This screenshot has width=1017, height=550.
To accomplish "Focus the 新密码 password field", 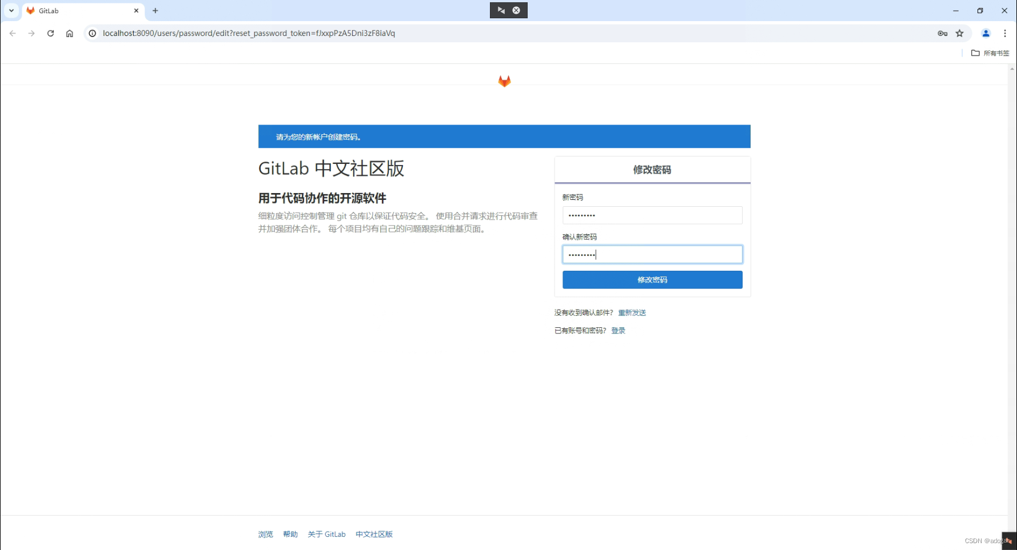I will [x=652, y=215].
